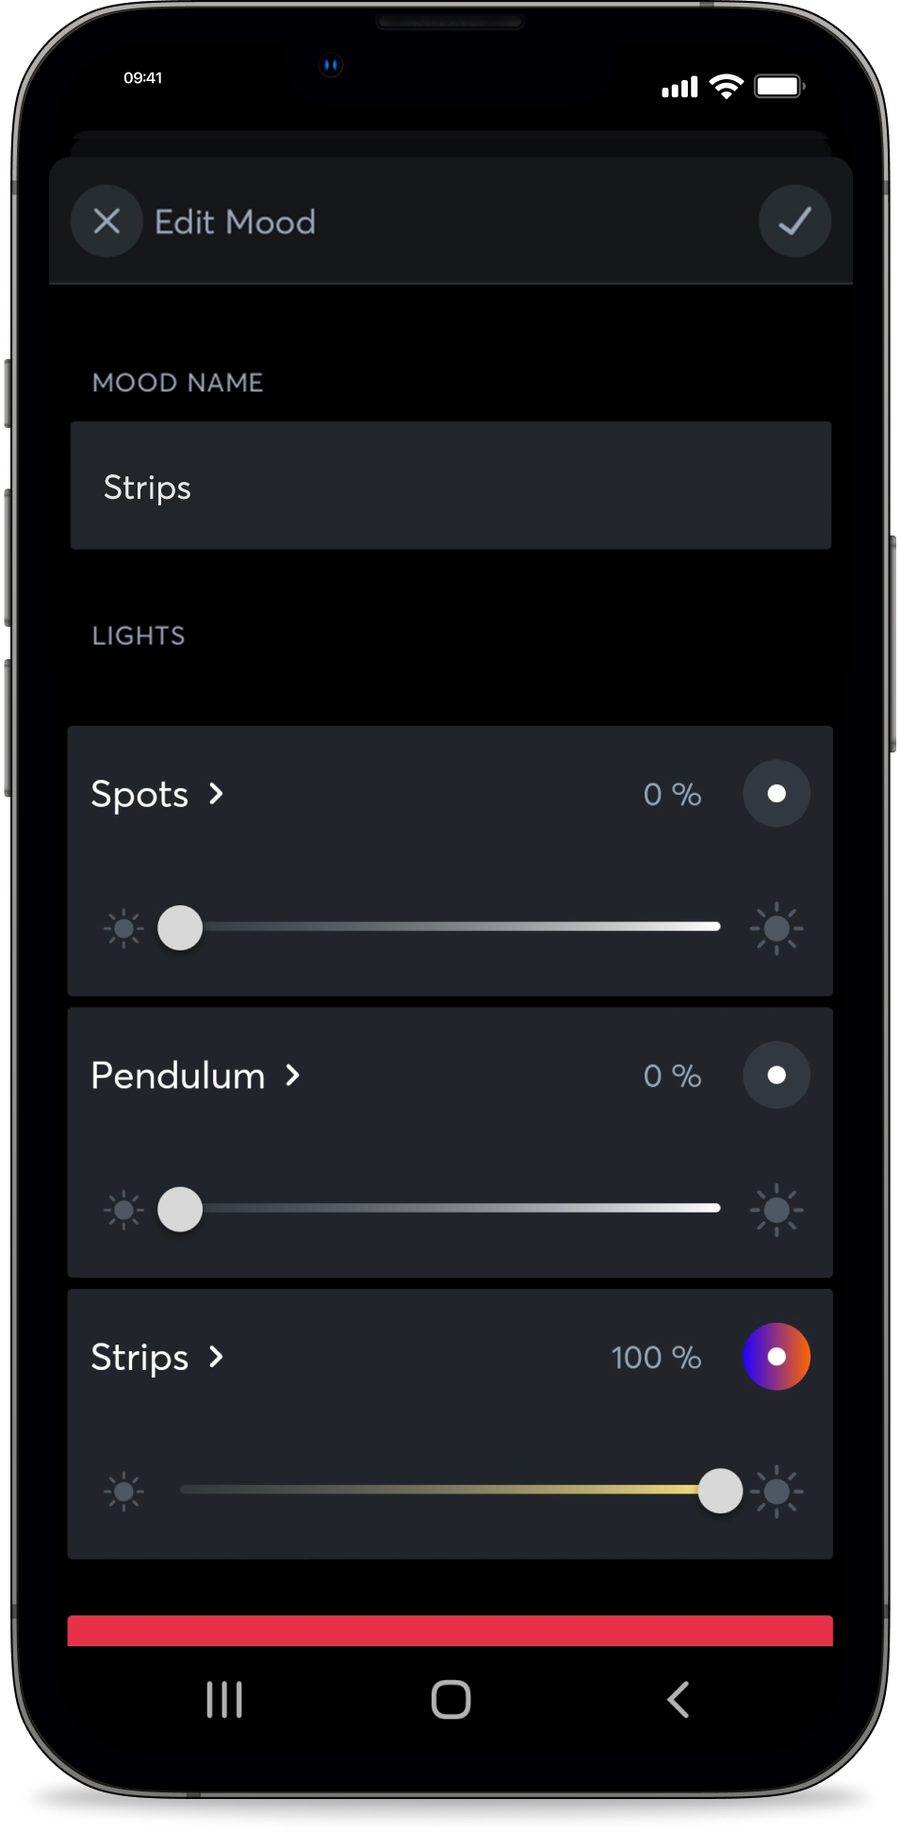The image size is (901, 1832).
Task: Toggle the Spots light on/off circle
Action: pos(777,794)
